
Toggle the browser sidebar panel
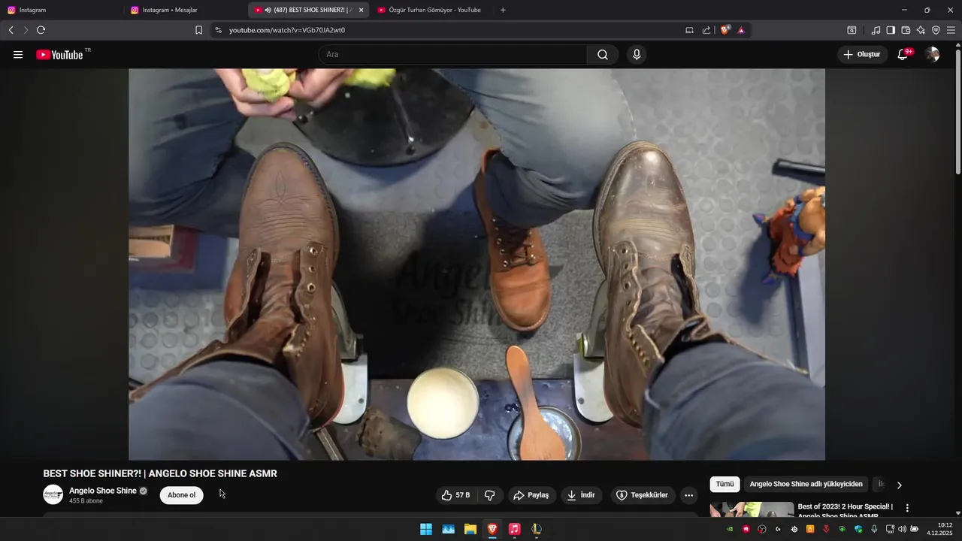(891, 30)
